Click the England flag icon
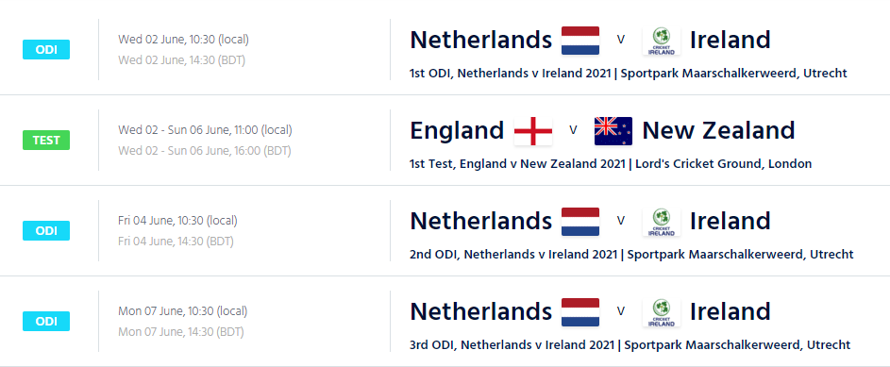 (x=533, y=131)
